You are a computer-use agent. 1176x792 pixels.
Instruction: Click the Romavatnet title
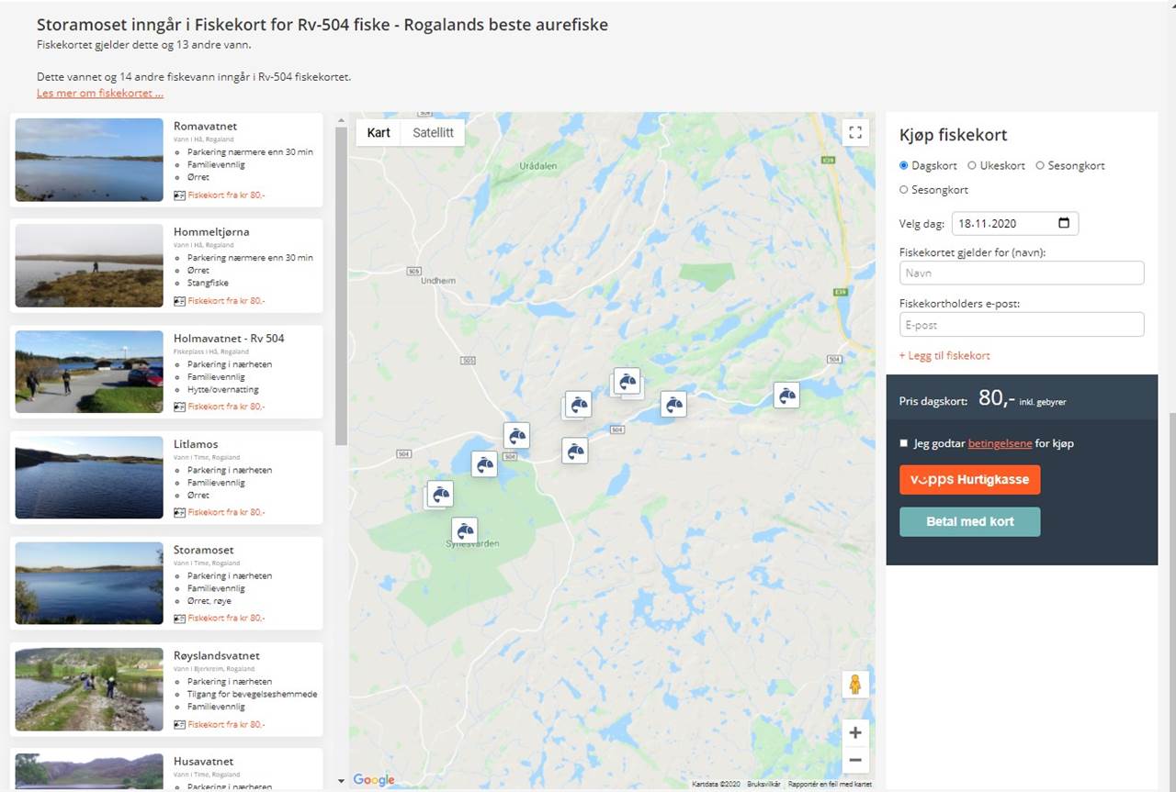click(205, 126)
